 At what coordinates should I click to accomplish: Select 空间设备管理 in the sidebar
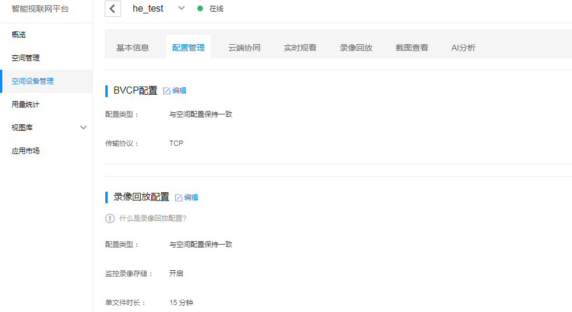pos(47,81)
